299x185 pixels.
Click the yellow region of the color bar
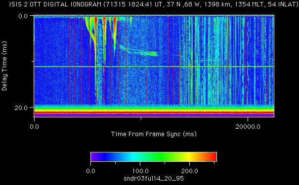click(189, 157)
